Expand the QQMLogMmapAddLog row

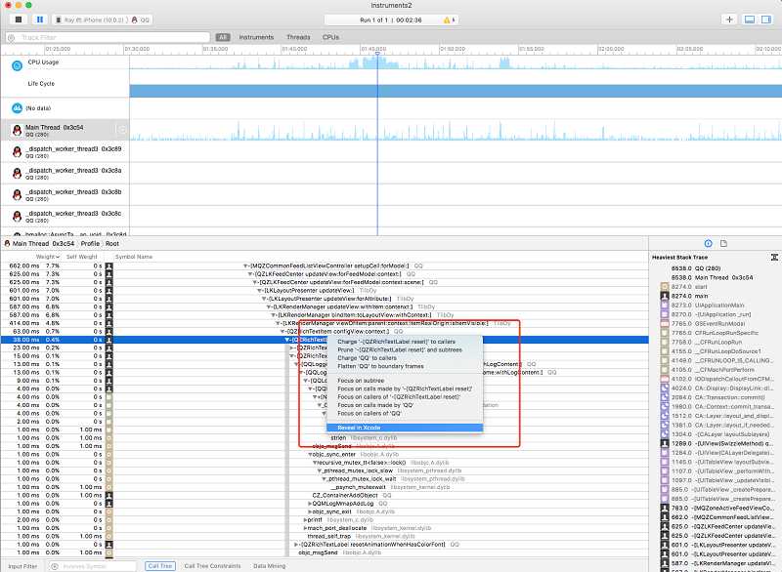click(x=310, y=504)
